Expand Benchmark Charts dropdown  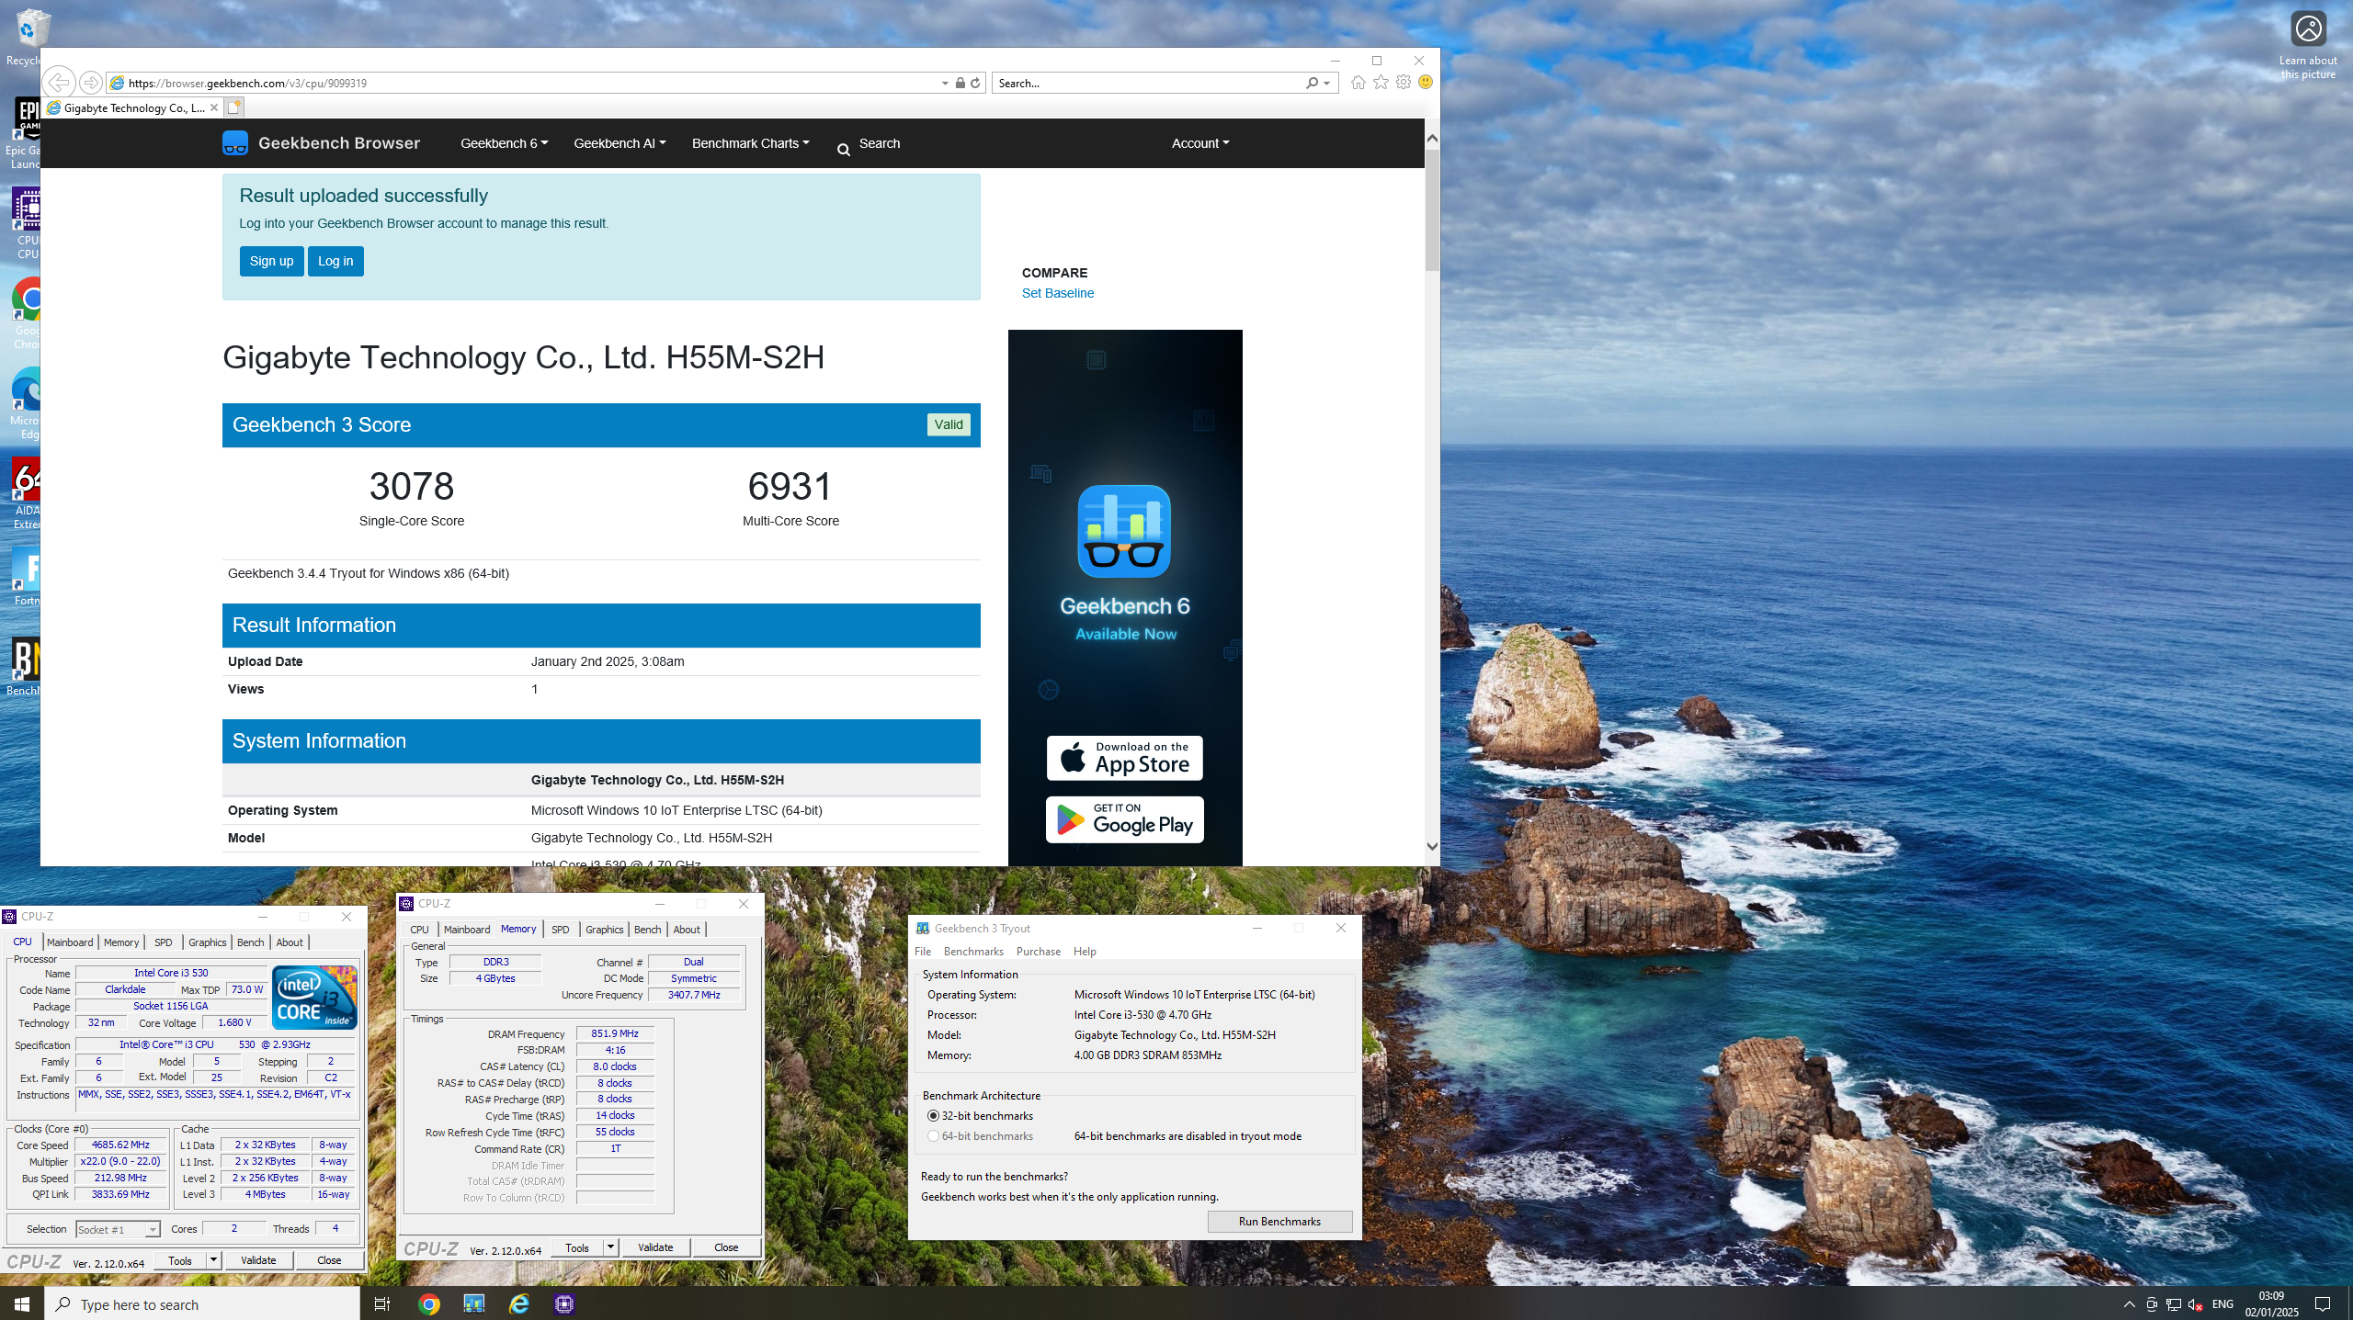(751, 143)
